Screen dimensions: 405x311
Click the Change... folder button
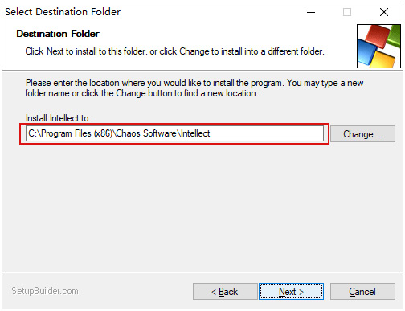coord(362,133)
